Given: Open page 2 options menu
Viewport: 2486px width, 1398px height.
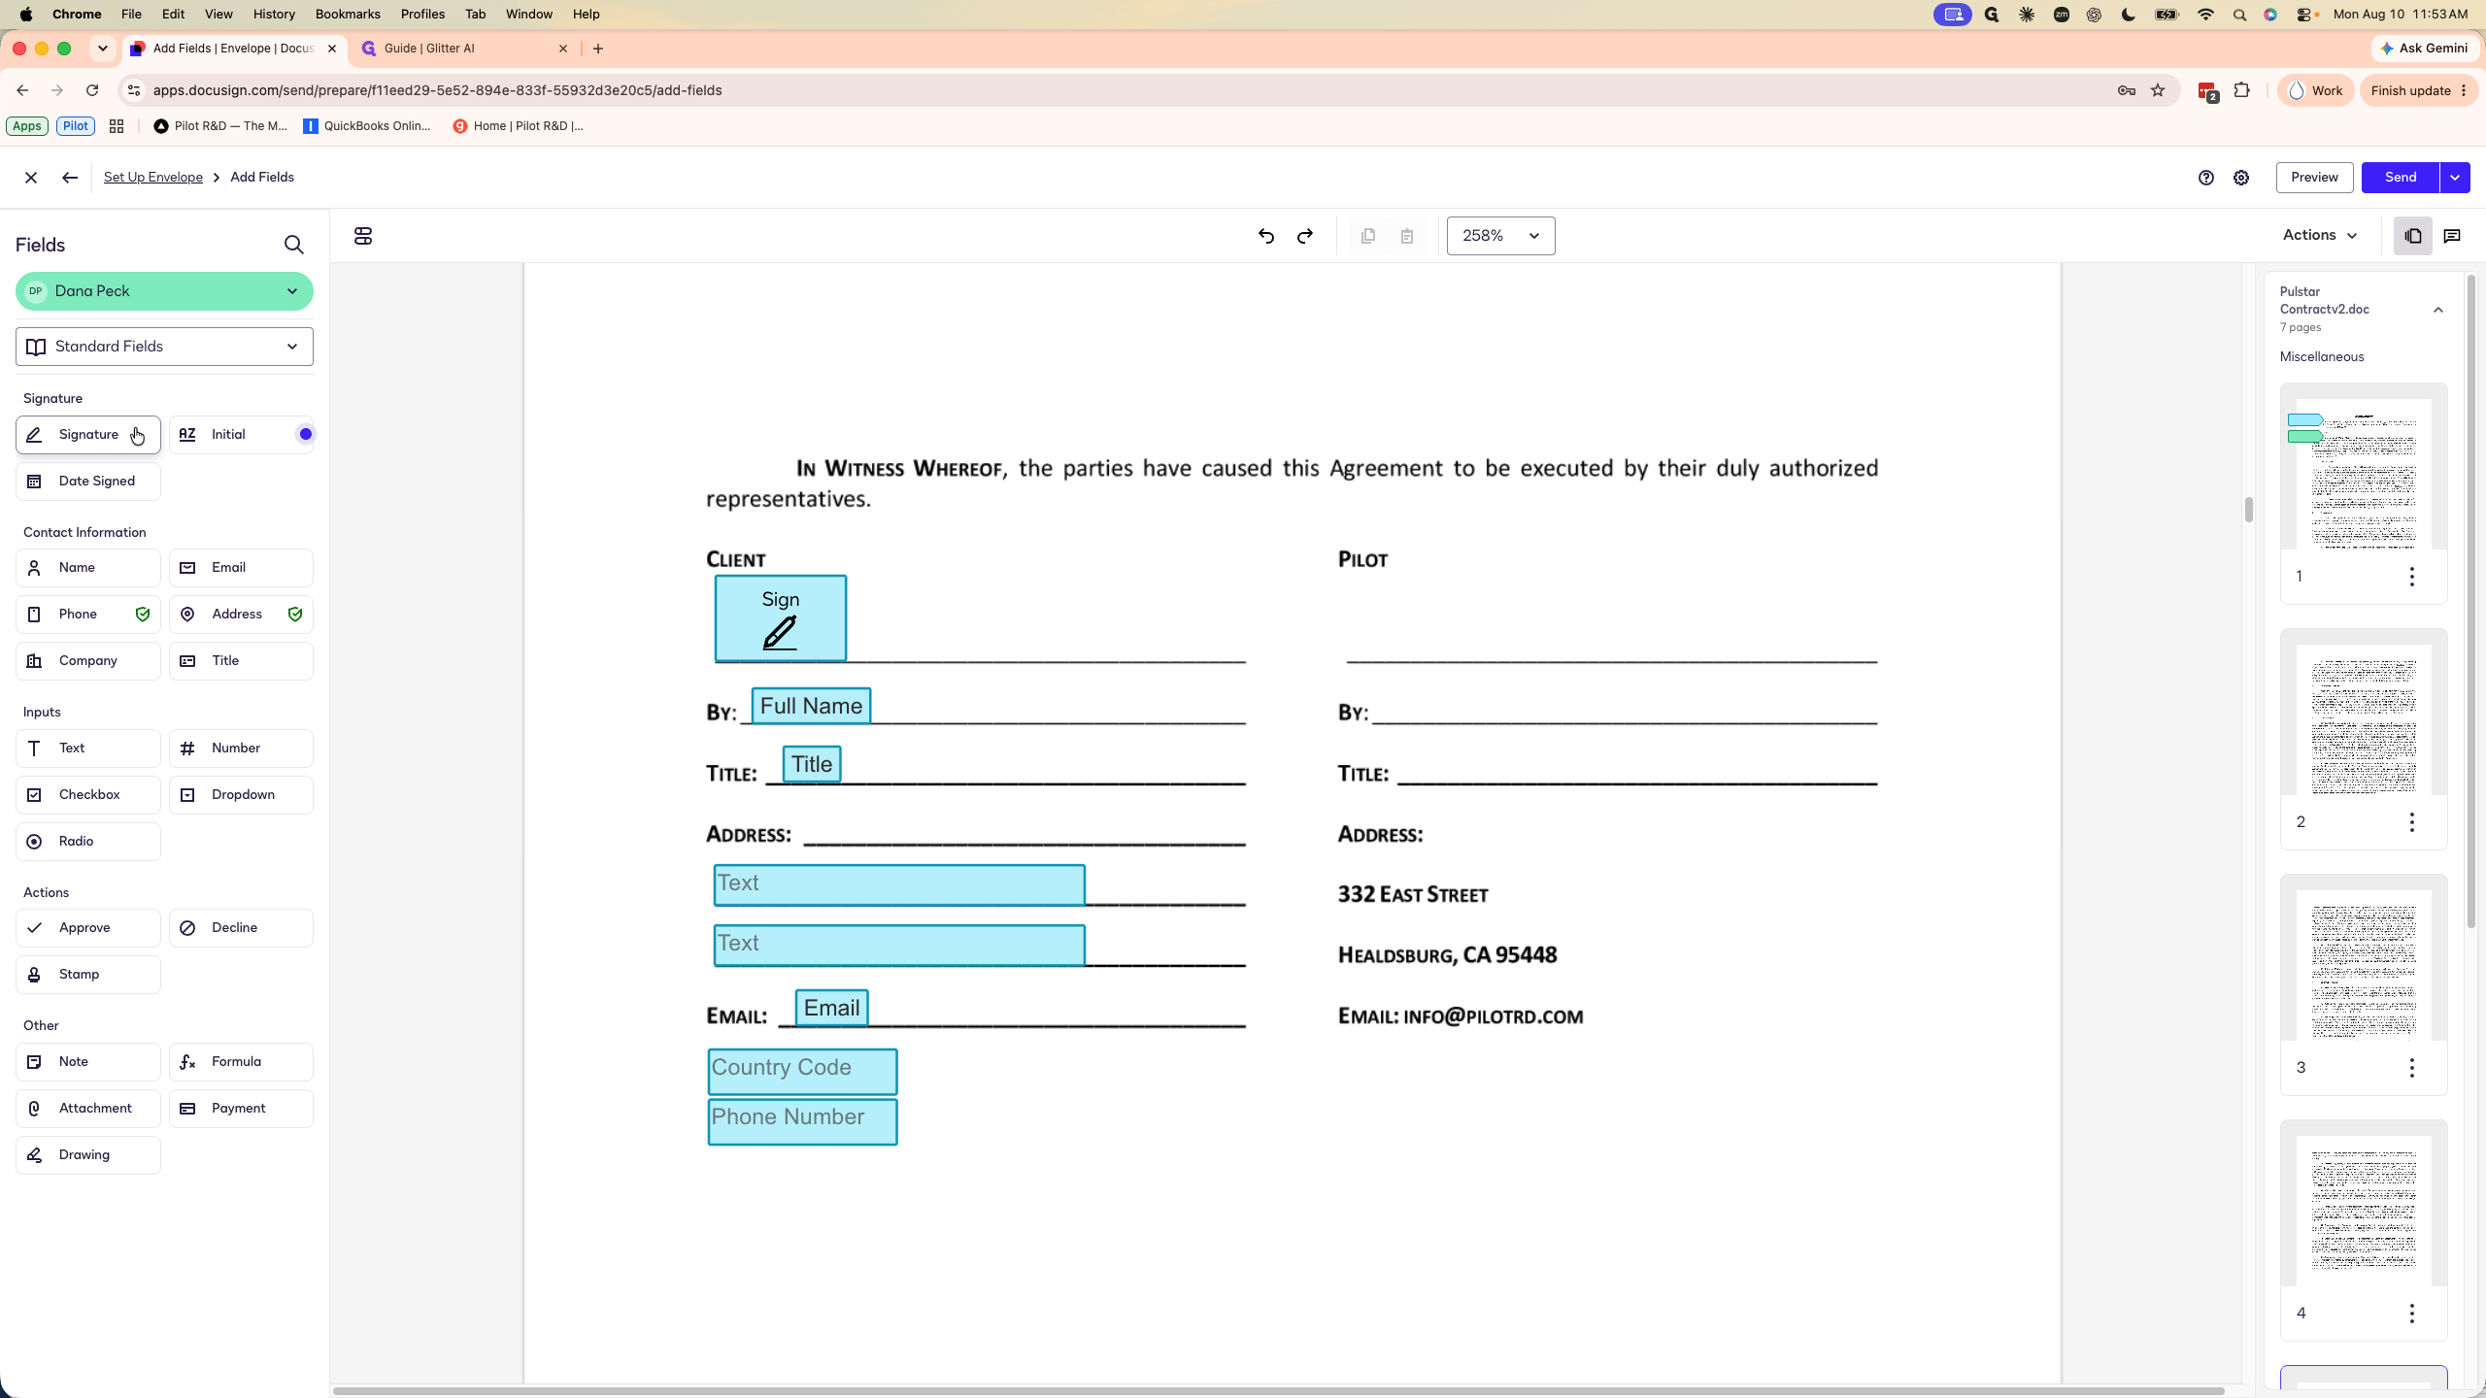Looking at the screenshot, I should click(x=2411, y=822).
